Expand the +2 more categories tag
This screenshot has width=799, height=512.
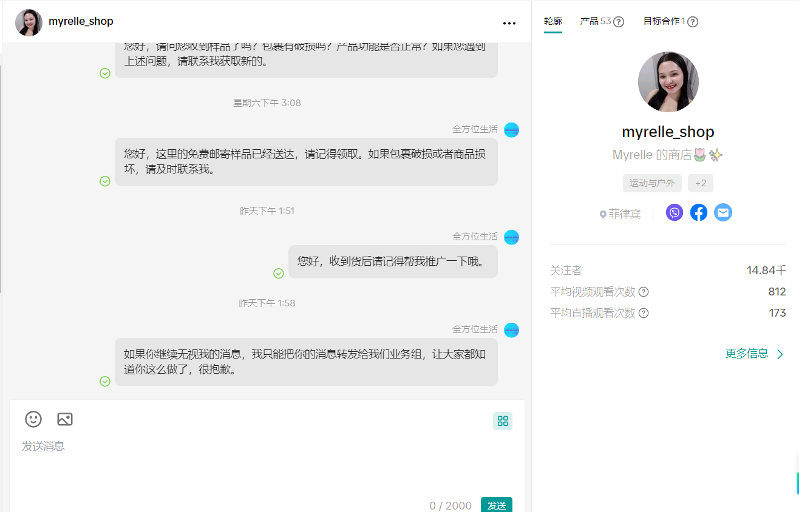[701, 183]
